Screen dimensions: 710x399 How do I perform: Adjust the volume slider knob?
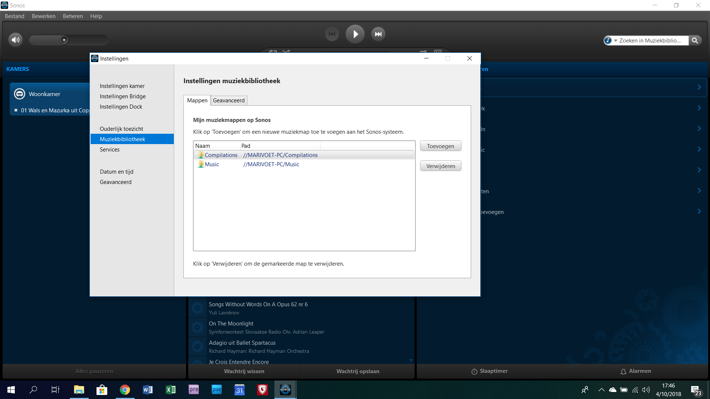[x=64, y=40]
